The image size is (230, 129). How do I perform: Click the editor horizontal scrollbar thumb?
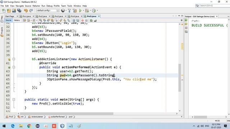66,114
